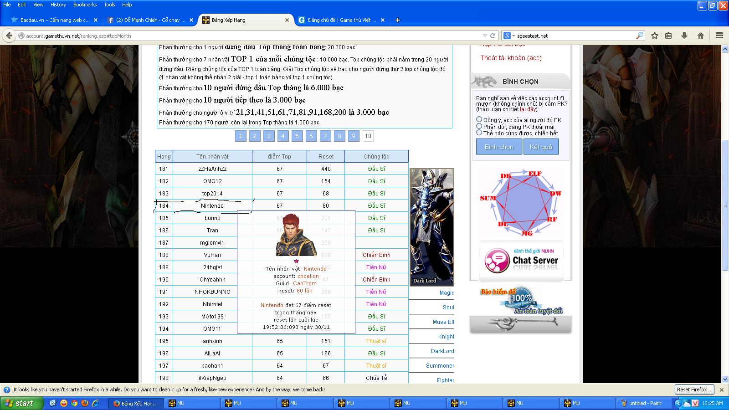This screenshot has width=729, height=410.
Task: Click the Bảo hiểm đồ 100% banner
Action: 521,301
